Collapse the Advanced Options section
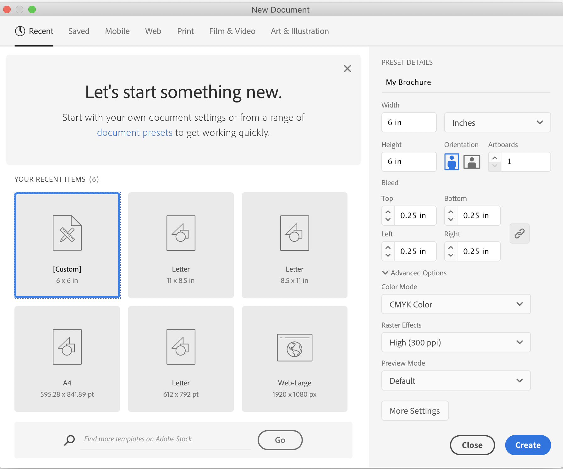 coord(414,273)
